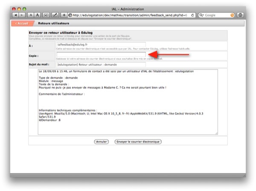256x191 pixels.
Task: Click the Copie email input field
Action: [101, 54]
